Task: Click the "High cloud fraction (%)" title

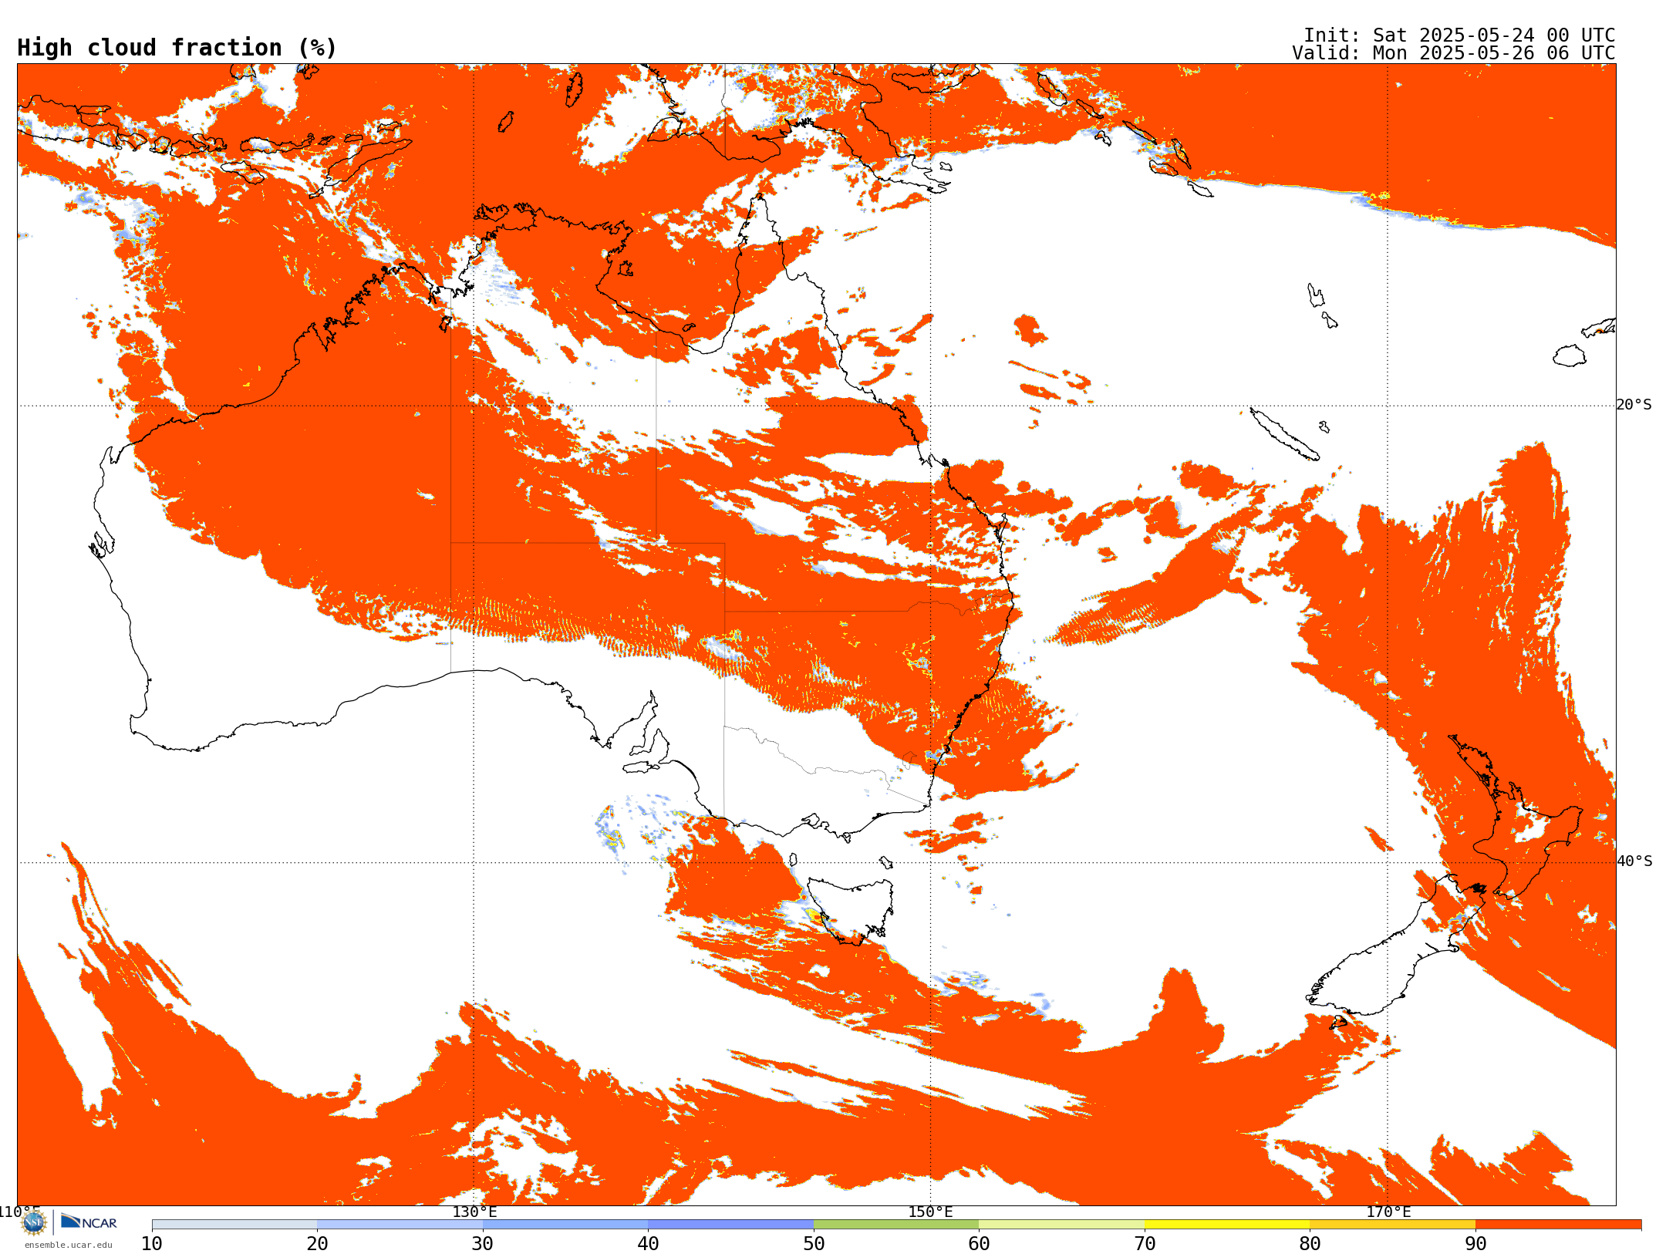Action: click(x=177, y=48)
